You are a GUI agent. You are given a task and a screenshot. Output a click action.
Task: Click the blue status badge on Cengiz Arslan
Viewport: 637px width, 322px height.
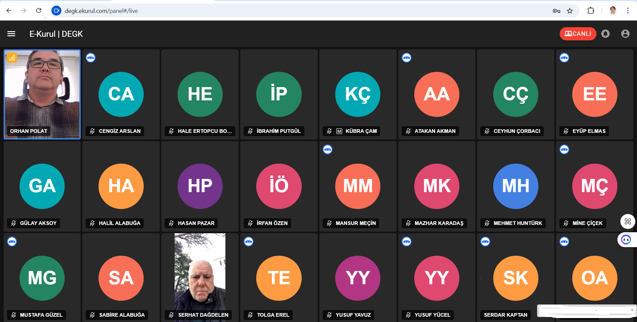pyautogui.click(x=91, y=58)
